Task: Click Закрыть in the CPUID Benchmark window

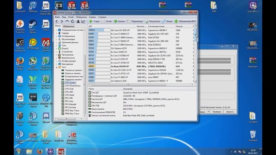Action: (x=230, y=112)
